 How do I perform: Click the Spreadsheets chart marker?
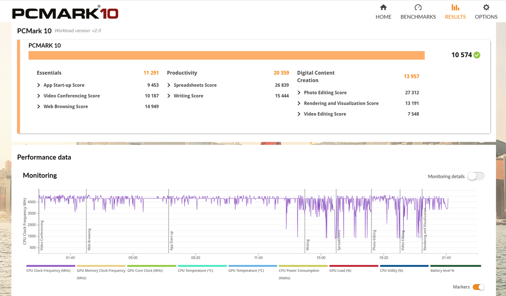(x=339, y=240)
